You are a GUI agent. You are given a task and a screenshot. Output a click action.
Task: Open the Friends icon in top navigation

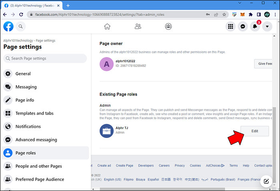tap(138, 27)
